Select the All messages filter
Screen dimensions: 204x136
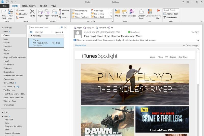[31, 32]
